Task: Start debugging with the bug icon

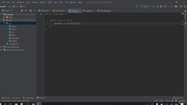Action: [157, 6]
